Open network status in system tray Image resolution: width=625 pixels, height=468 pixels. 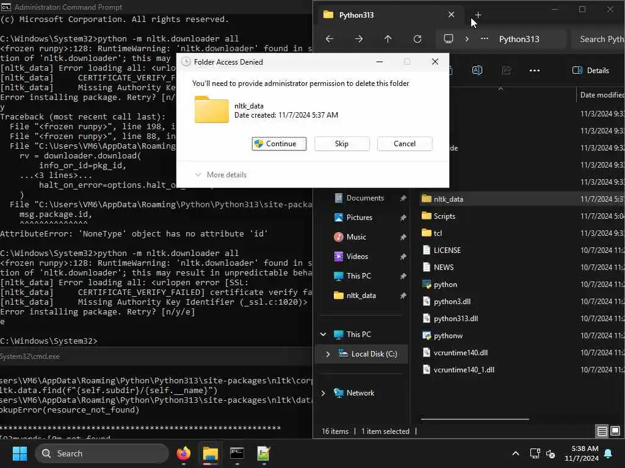[x=535, y=453]
